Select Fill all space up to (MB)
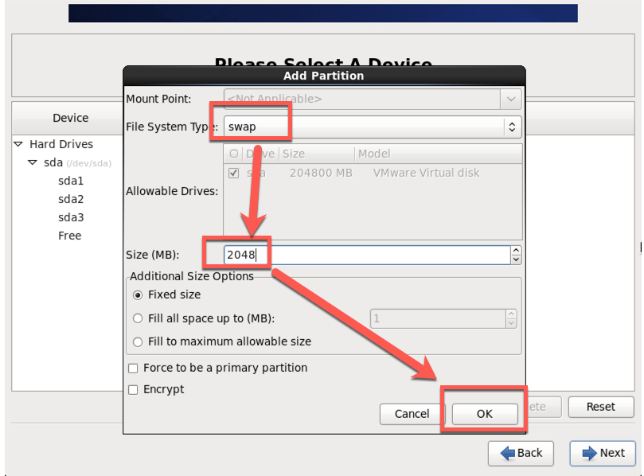644x476 pixels. [x=139, y=318]
